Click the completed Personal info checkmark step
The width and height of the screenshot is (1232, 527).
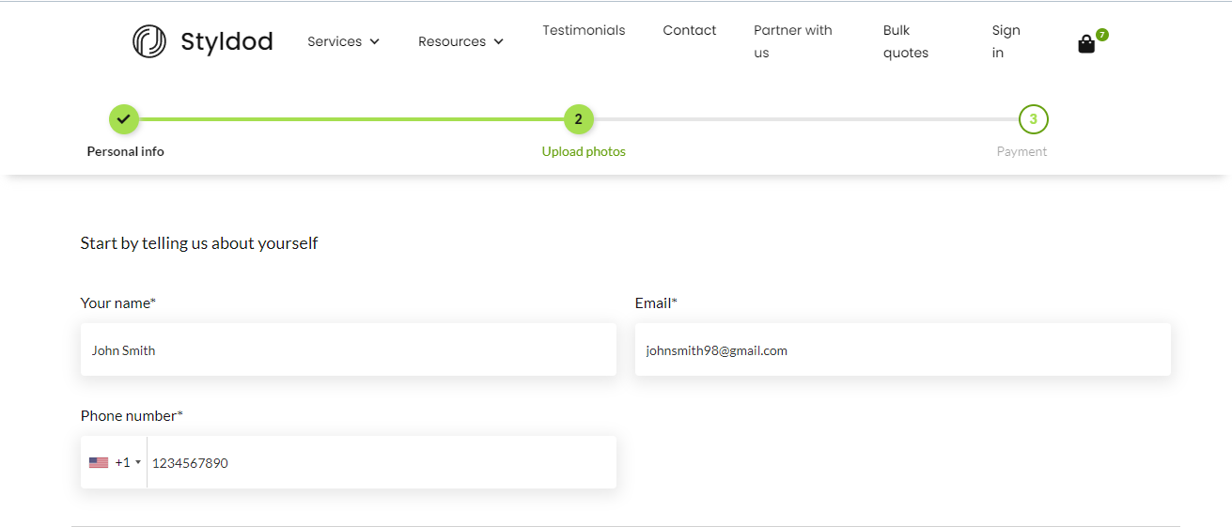[124, 119]
